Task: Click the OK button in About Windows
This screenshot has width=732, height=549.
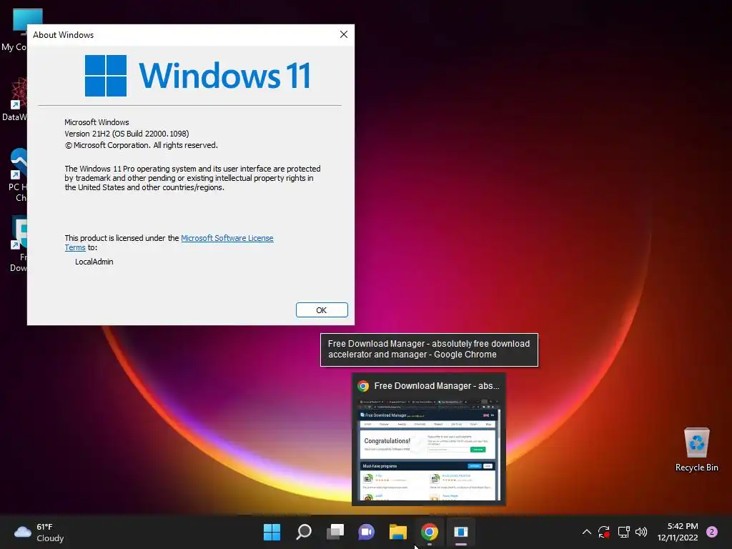Action: (322, 310)
